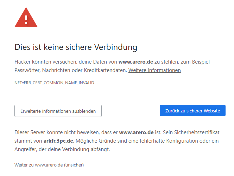The height and width of the screenshot is (176, 234).
Task: Click the NET::ERR_CERT_COMMON_NAME_INVALID error code
Action: pyautogui.click(x=54, y=83)
